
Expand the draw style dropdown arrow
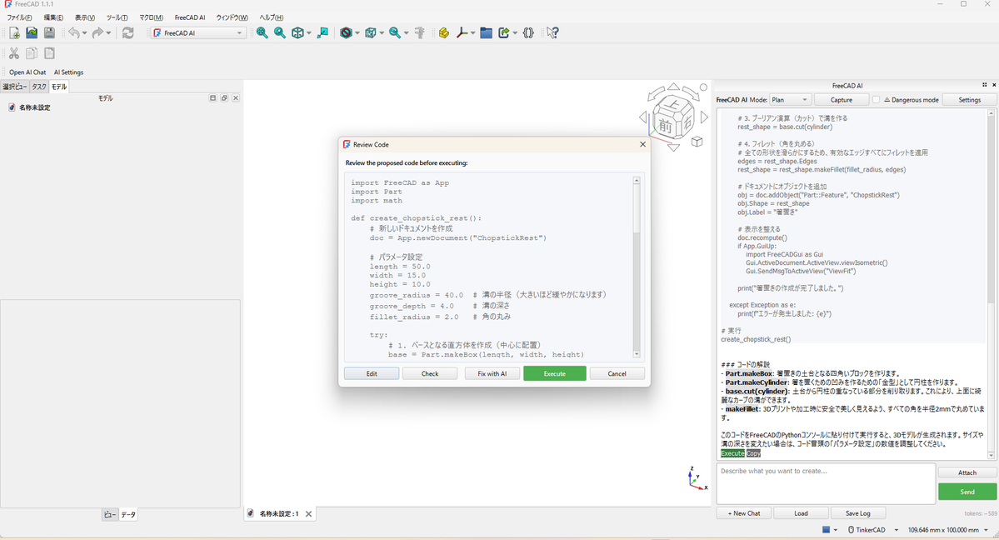click(x=357, y=33)
